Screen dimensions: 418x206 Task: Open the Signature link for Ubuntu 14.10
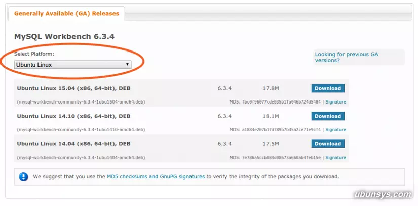[x=335, y=130]
